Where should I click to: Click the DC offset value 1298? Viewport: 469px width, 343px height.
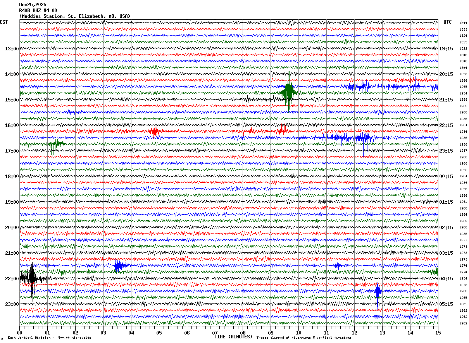click(463, 74)
